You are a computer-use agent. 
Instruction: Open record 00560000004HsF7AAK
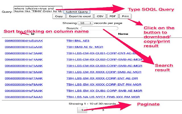point(24,78)
